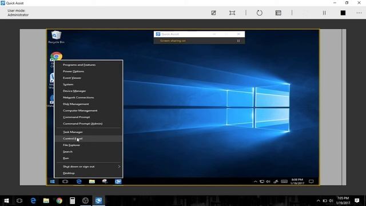Launch Command Prompt from the menu

(x=89, y=117)
